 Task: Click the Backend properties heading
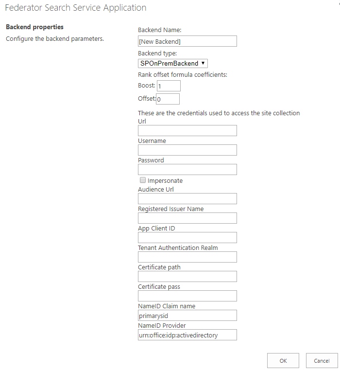[x=34, y=27]
